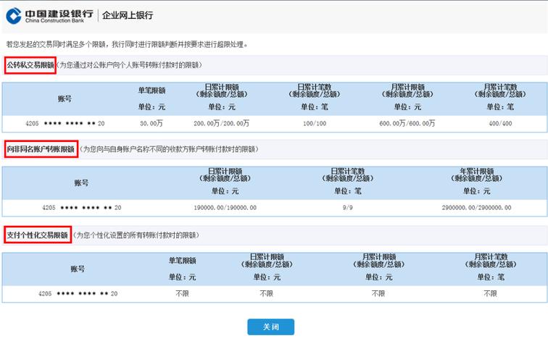This screenshot has height=362, width=548.
Task: Click the 30.00万 single transaction limit value
Action: click(151, 124)
